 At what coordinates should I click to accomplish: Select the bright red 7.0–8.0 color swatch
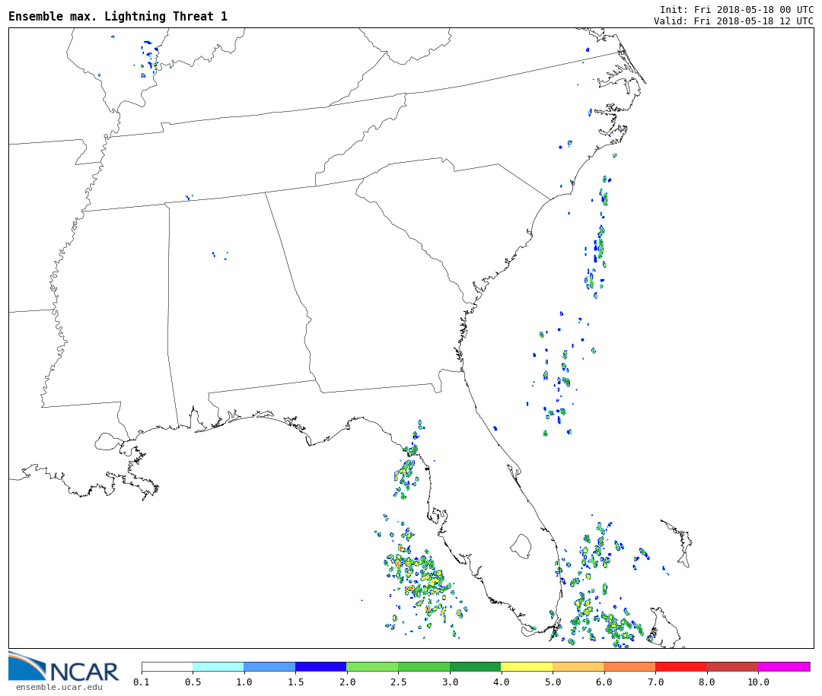(680, 666)
